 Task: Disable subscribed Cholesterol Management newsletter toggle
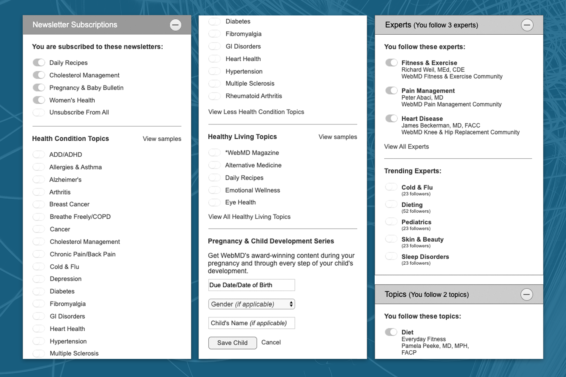tap(39, 75)
